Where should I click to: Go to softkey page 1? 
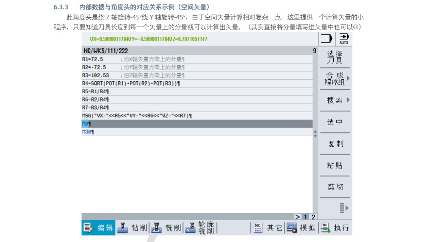pos(305,217)
